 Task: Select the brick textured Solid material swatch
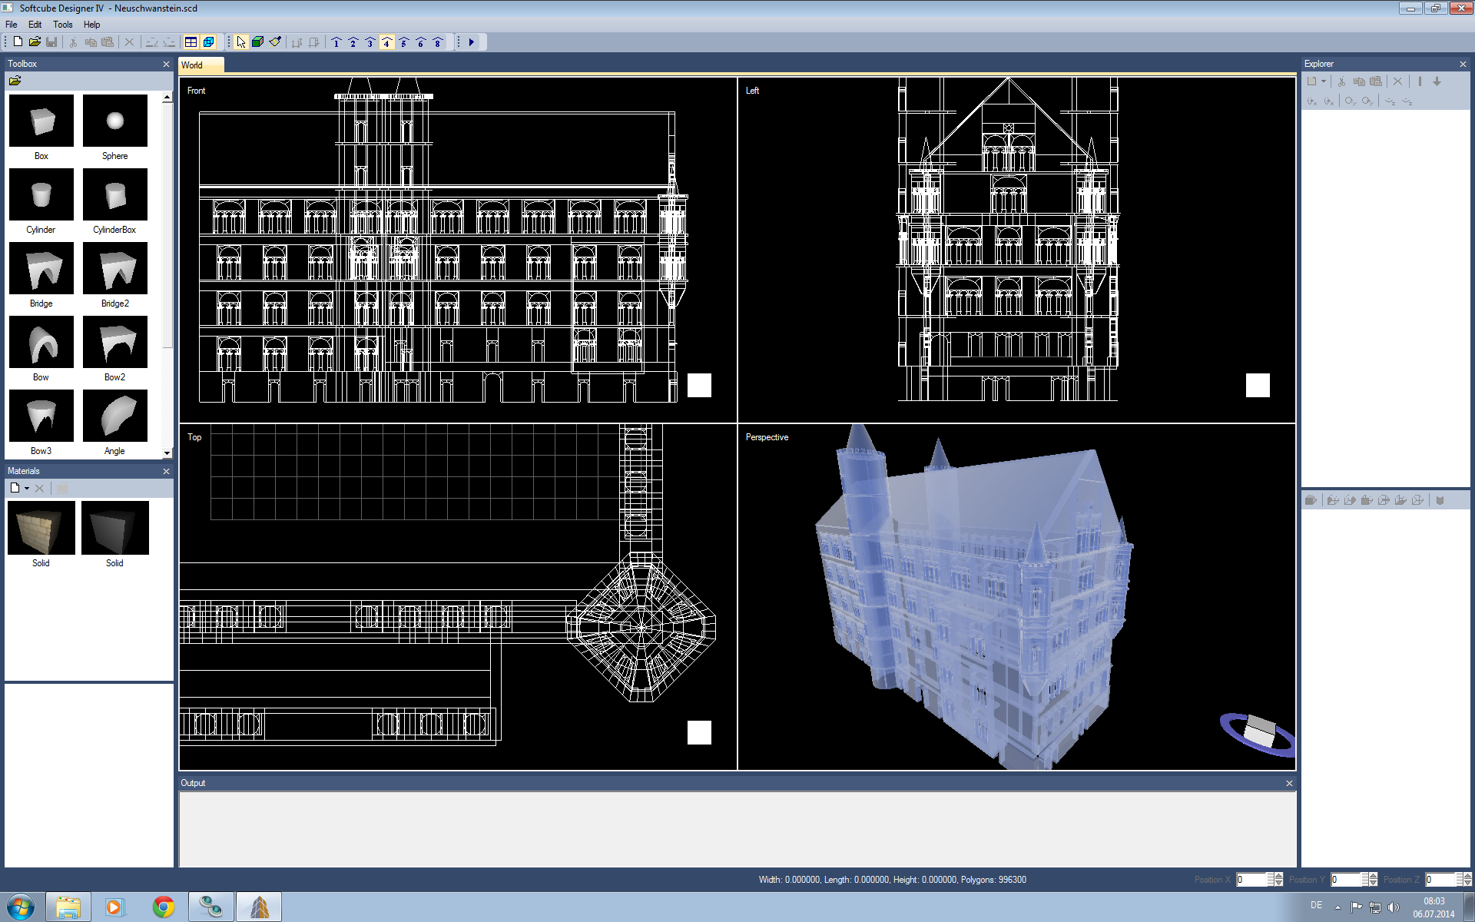click(x=41, y=528)
